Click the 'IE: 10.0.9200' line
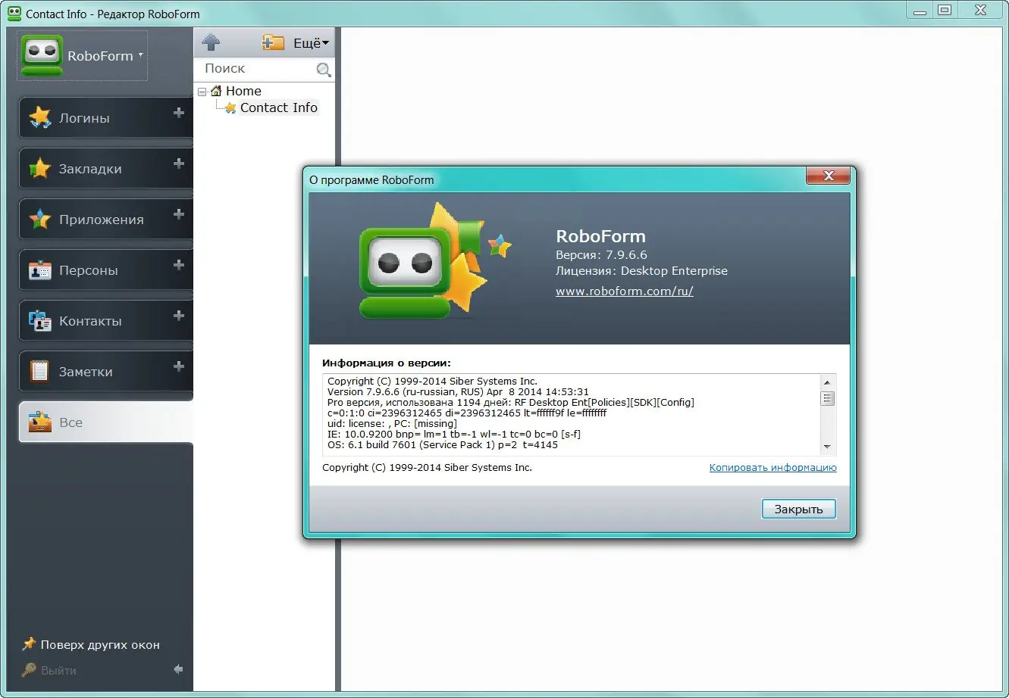Viewport: 1009px width, 698px height. (454, 435)
